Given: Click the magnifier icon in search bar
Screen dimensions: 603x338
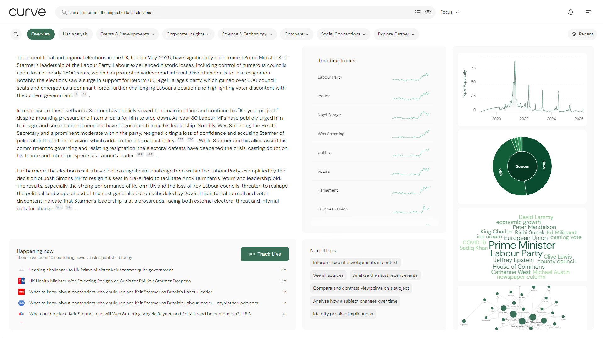Looking at the screenshot, I should 64,12.
